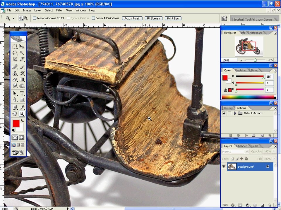Open the Layer menu
Viewport: 281px width, 210px height.
[x=38, y=10]
